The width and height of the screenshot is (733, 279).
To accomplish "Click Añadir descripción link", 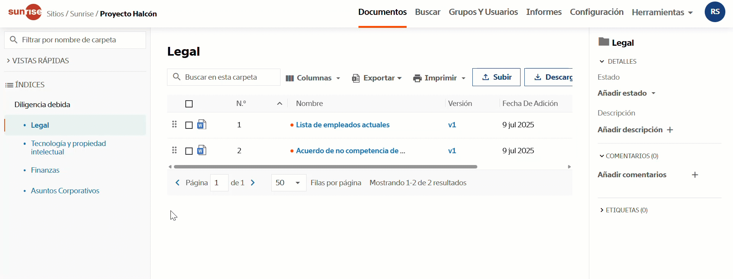I will (630, 130).
